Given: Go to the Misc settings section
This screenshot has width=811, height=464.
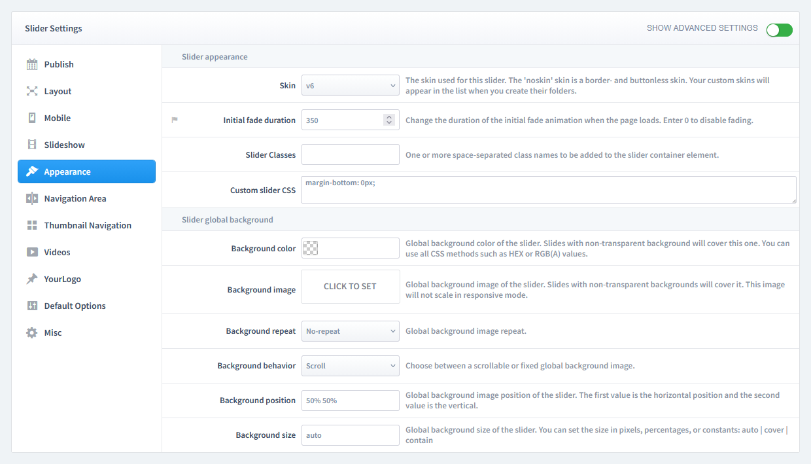Looking at the screenshot, I should point(31,332).
